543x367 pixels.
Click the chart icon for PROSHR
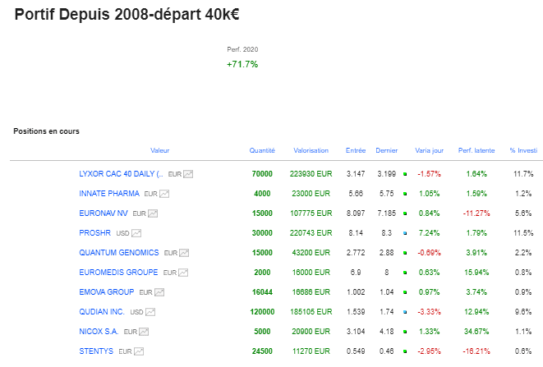(x=136, y=233)
